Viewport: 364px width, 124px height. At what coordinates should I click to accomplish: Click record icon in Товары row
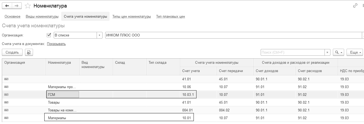point(6,102)
